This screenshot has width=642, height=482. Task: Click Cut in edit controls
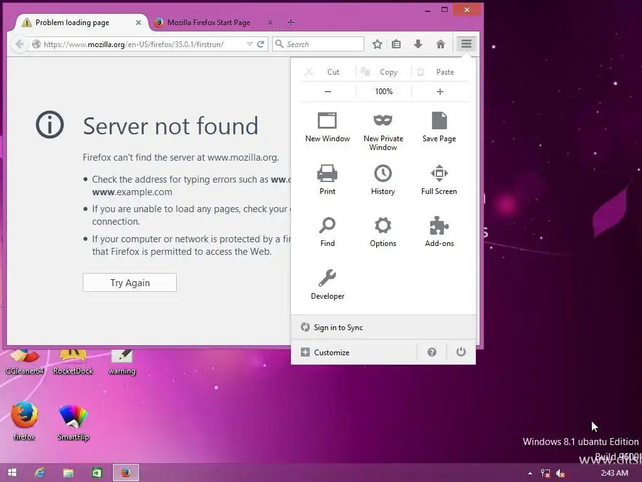tap(327, 72)
